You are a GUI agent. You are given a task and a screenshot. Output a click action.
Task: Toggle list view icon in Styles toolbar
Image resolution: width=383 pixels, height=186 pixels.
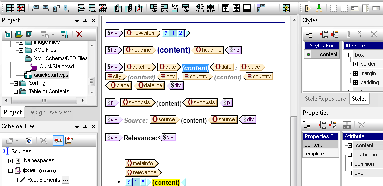pyautogui.click(x=309, y=34)
